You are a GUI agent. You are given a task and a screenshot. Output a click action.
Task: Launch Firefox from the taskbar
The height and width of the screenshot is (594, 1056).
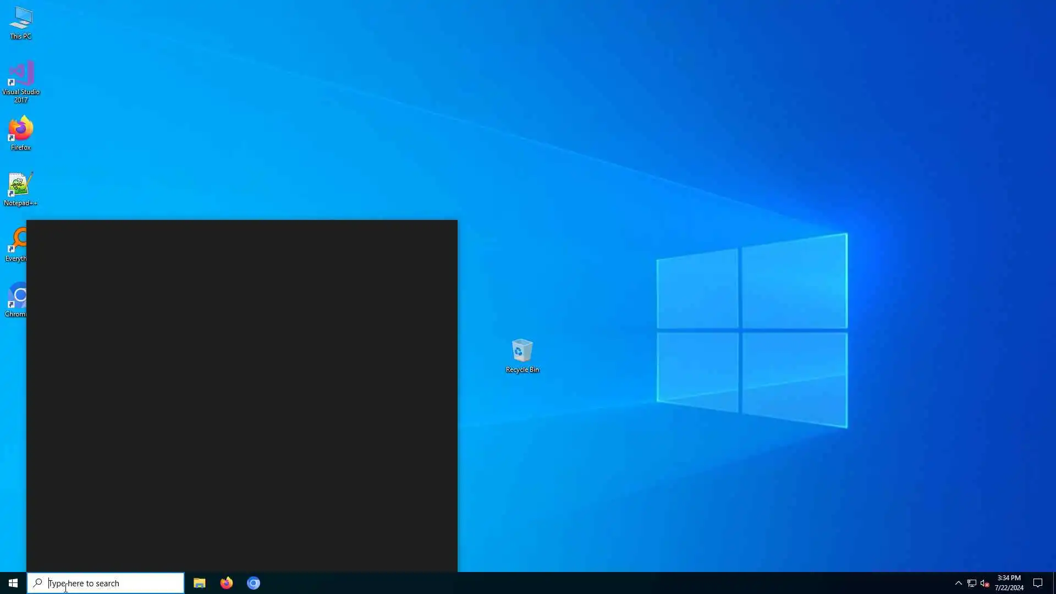tap(226, 583)
